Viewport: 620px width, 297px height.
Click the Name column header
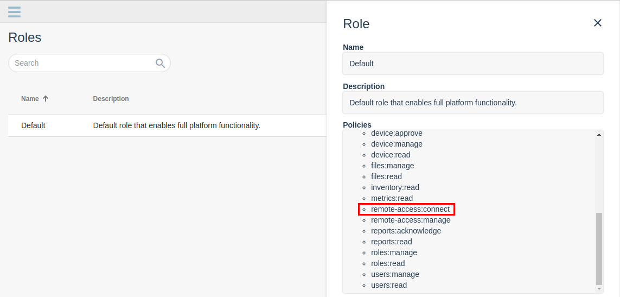coord(30,99)
